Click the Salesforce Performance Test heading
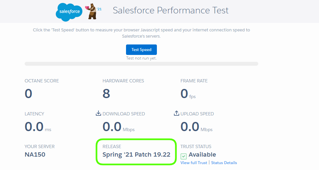The height and width of the screenshot is (170, 319). [171, 10]
